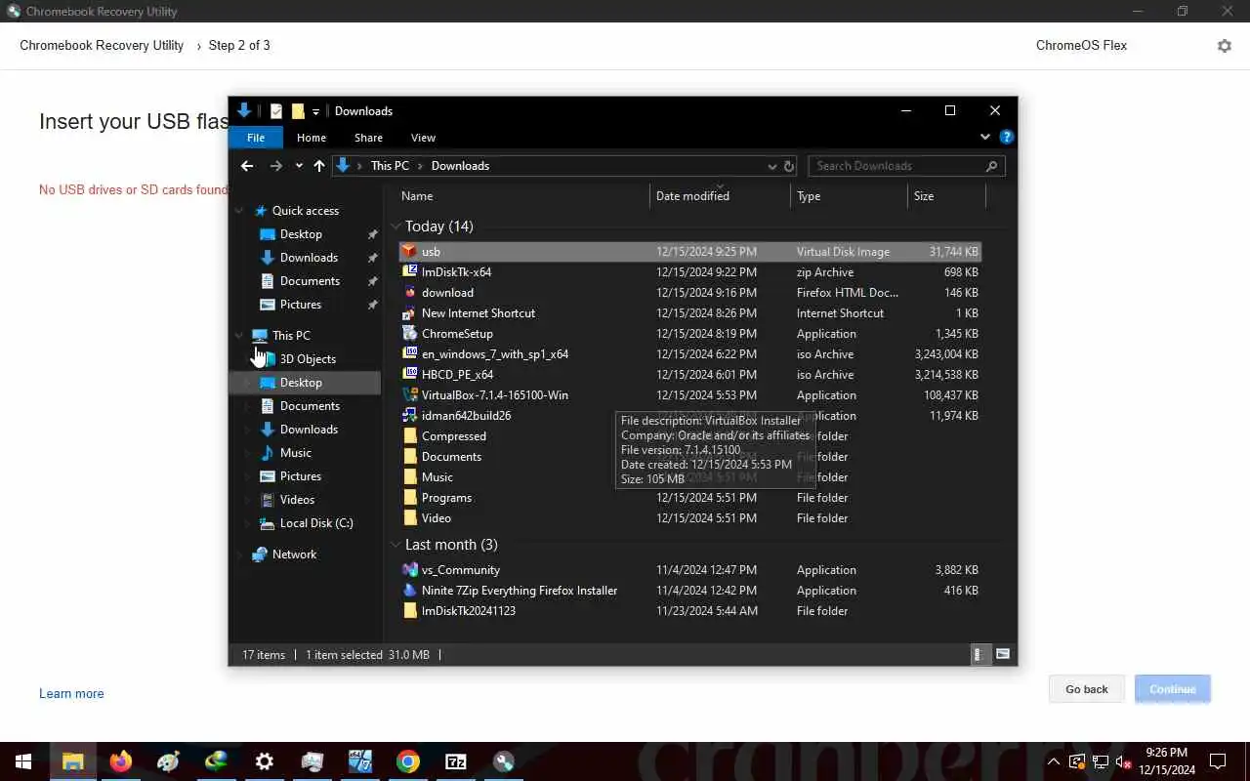The width and height of the screenshot is (1250, 781).
Task: Open the volume control in system tray
Action: [1124, 761]
